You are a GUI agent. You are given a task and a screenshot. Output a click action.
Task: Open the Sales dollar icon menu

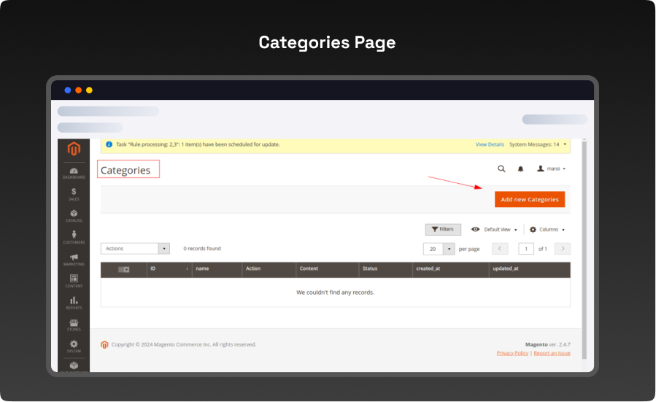coord(74,193)
